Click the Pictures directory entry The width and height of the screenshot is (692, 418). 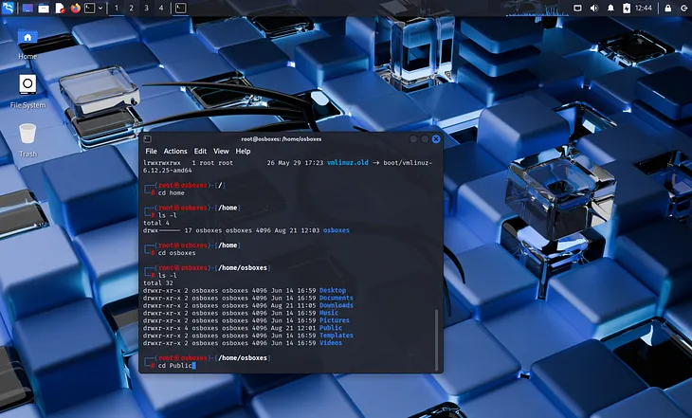pyautogui.click(x=334, y=320)
